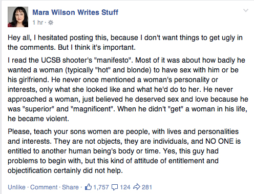Screen dimensions: 254x194
Task: Click the phrase 'he became violent'
Action: click(38, 119)
